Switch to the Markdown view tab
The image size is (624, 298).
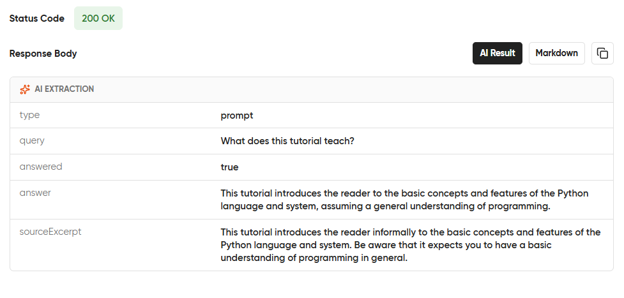pyautogui.click(x=557, y=54)
